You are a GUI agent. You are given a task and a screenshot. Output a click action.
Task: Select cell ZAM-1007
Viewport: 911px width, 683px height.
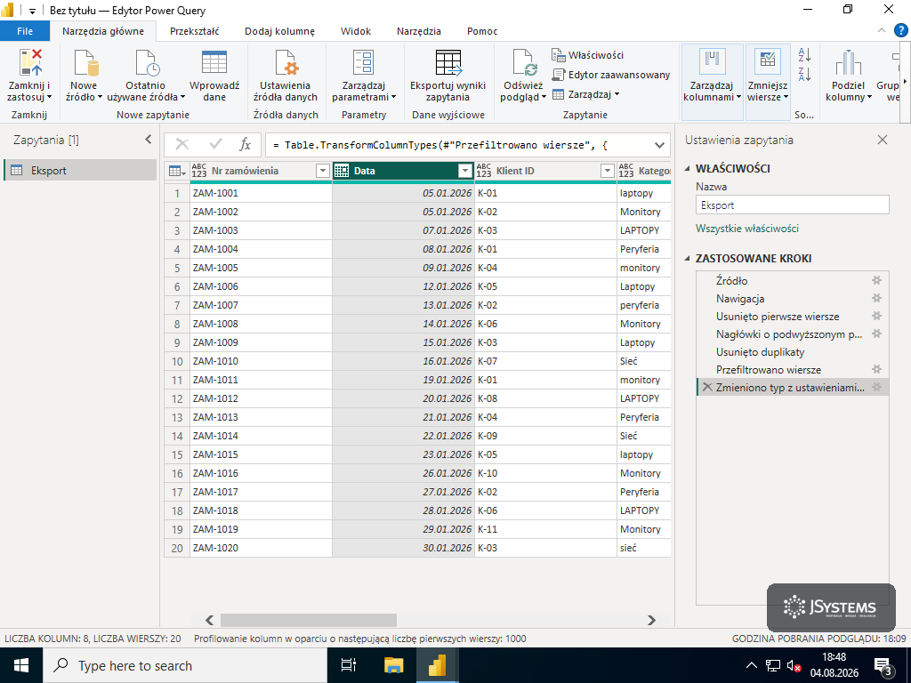pos(261,305)
